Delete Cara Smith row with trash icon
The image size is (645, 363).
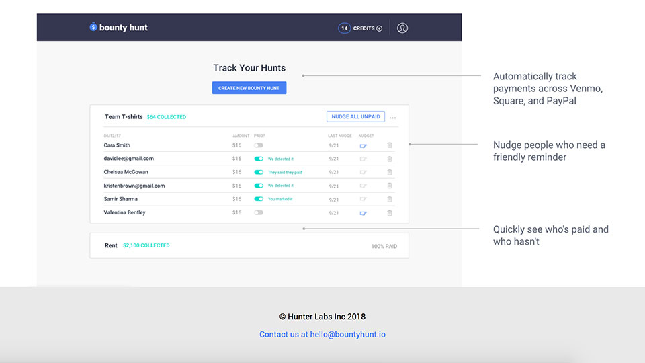pos(390,145)
